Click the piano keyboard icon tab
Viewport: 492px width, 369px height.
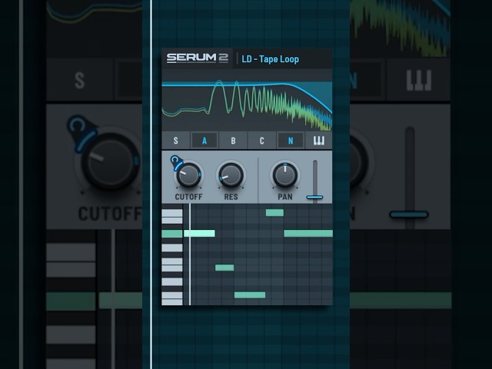[x=319, y=141]
